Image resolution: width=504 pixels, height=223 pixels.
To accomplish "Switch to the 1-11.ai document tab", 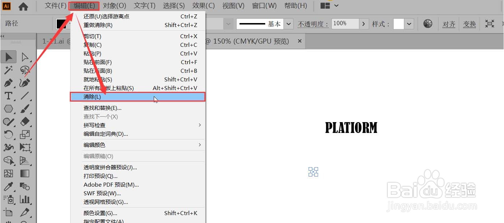I will (x=54, y=41).
